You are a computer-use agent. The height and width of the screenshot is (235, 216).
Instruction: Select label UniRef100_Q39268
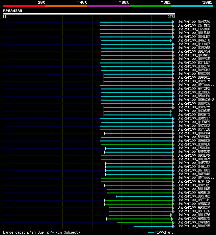(x=194, y=48)
